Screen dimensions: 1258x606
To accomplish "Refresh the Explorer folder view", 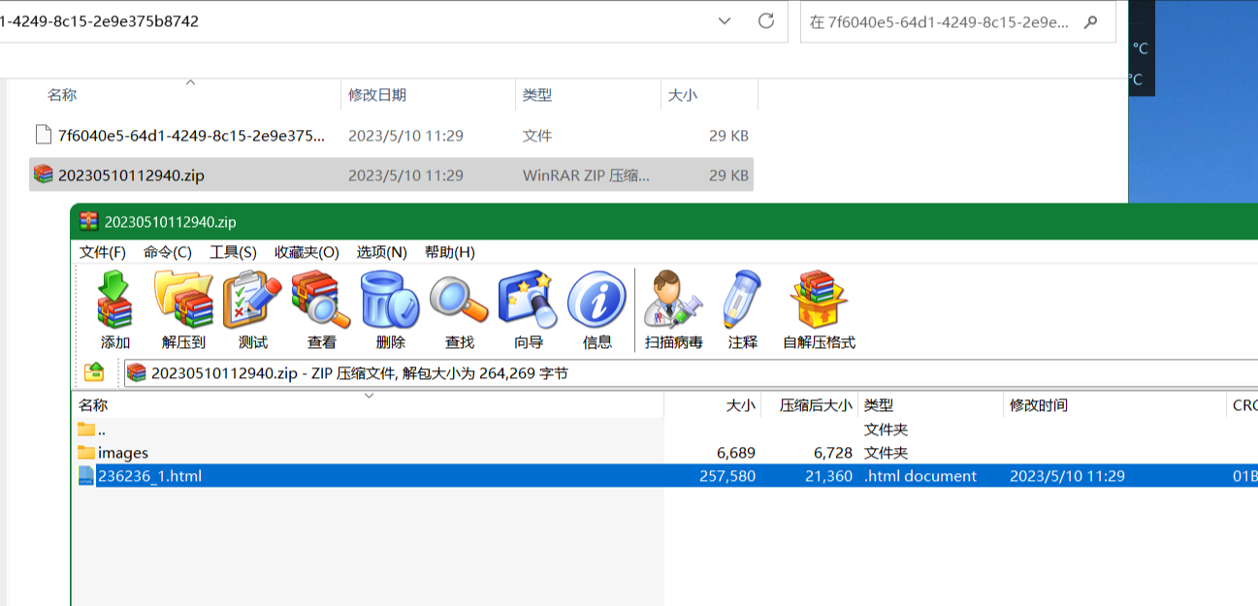I will (766, 21).
